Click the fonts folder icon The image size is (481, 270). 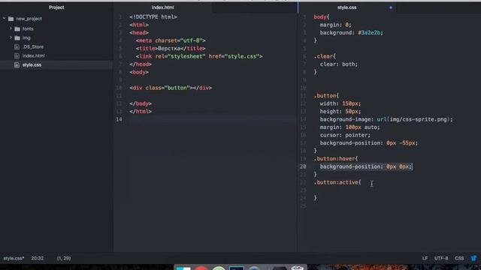click(x=17, y=28)
